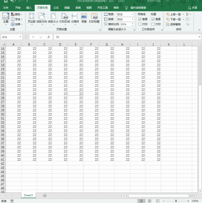Select the Sheet1 tab
This screenshot has width=202, height=203.
coord(28,195)
